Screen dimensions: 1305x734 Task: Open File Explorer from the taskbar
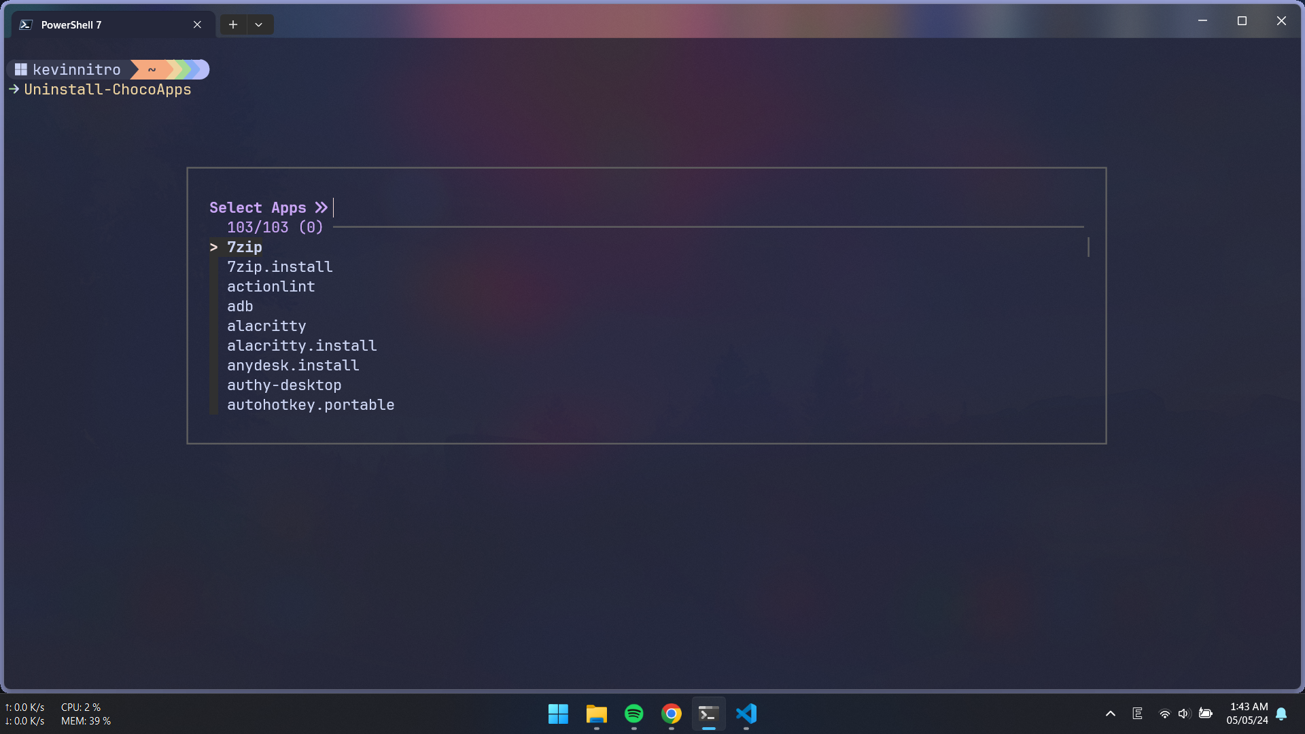click(596, 714)
